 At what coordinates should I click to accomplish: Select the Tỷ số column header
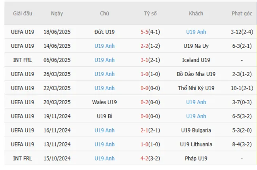coord(150,13)
